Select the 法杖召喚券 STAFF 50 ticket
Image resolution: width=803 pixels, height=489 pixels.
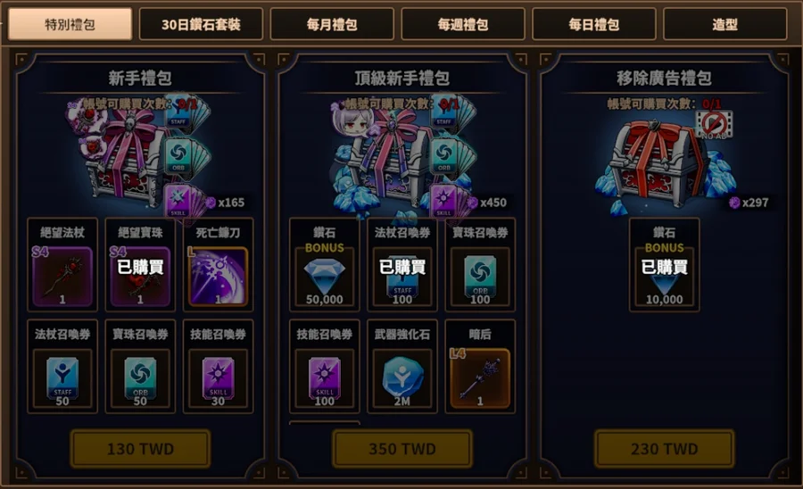62,379
